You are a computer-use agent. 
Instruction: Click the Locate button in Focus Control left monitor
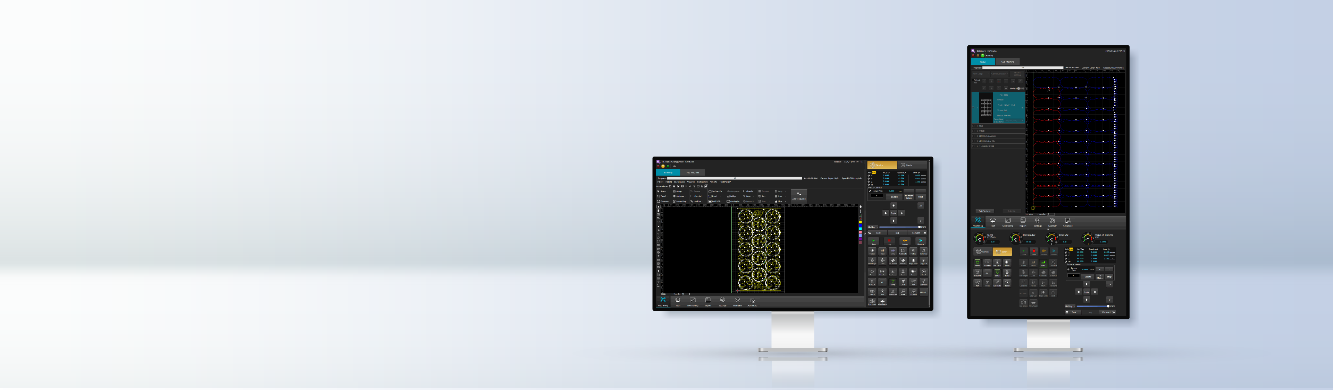click(894, 197)
